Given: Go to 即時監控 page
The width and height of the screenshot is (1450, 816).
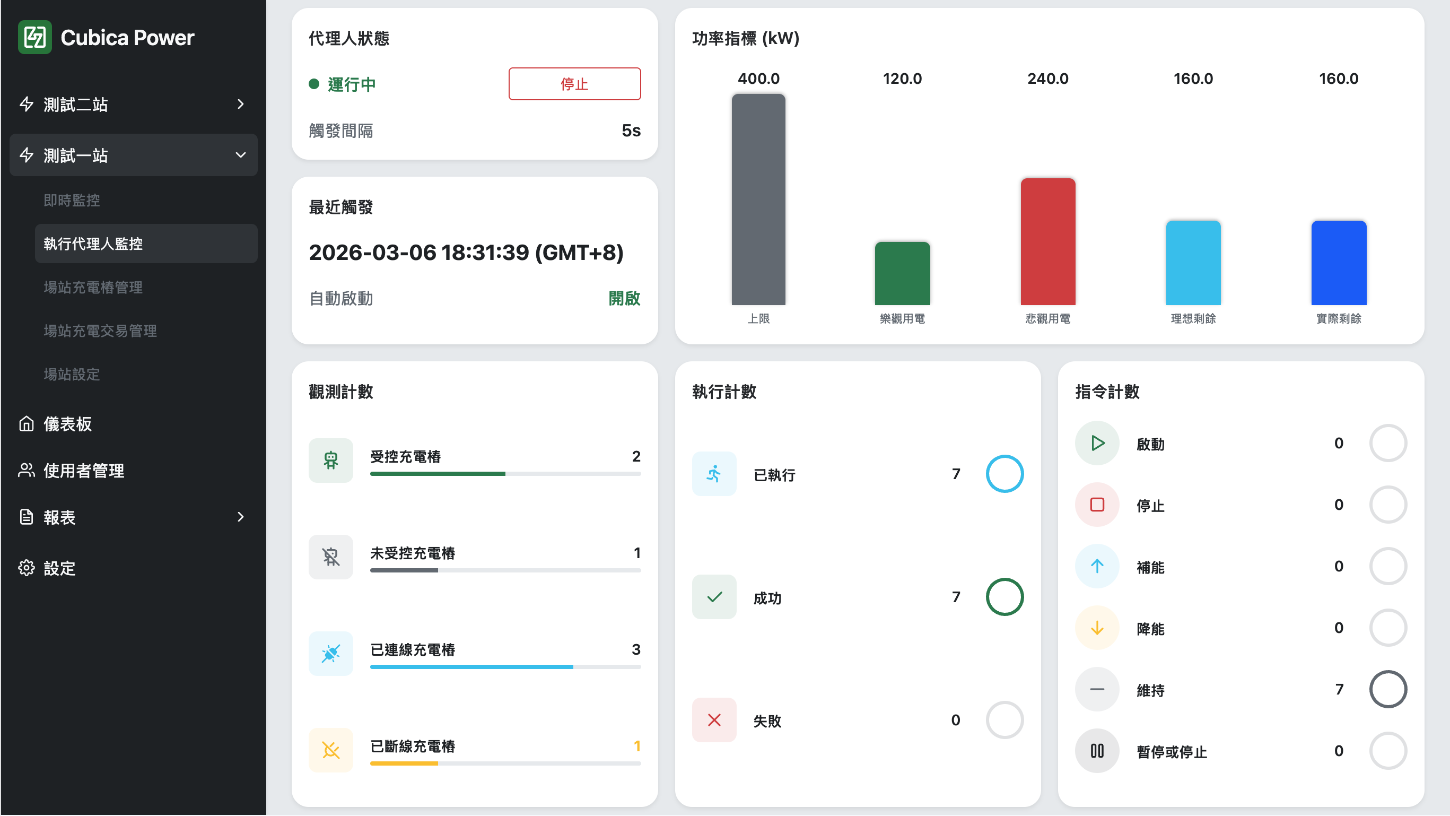Looking at the screenshot, I should [72, 200].
